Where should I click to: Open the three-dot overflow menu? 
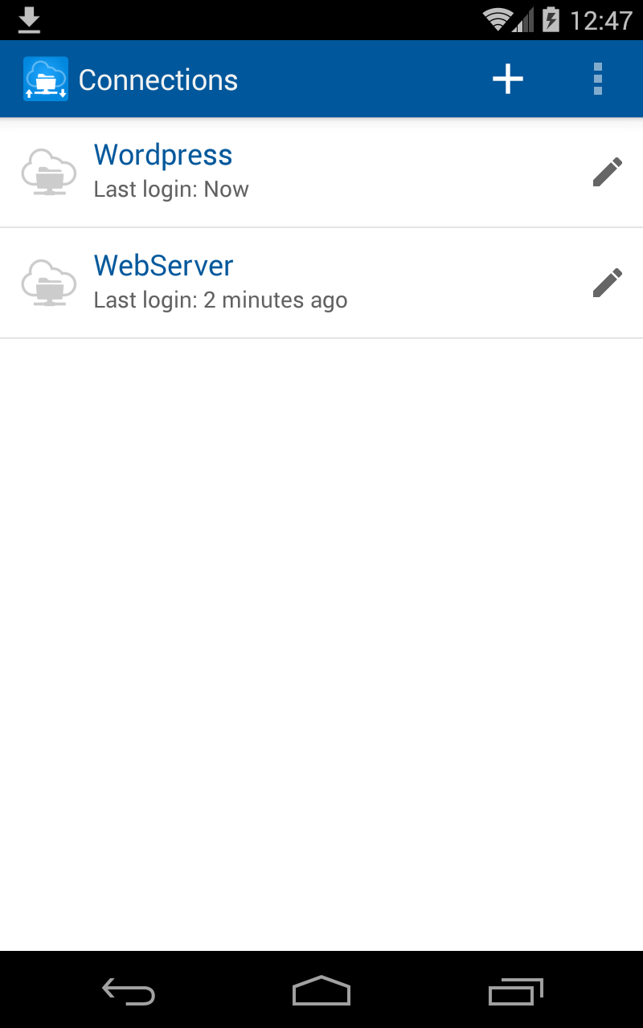tap(597, 79)
